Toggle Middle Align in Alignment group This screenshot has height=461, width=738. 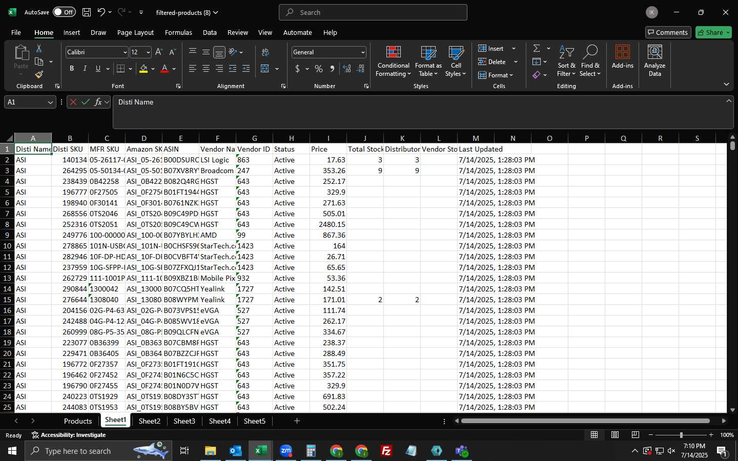tap(206, 52)
